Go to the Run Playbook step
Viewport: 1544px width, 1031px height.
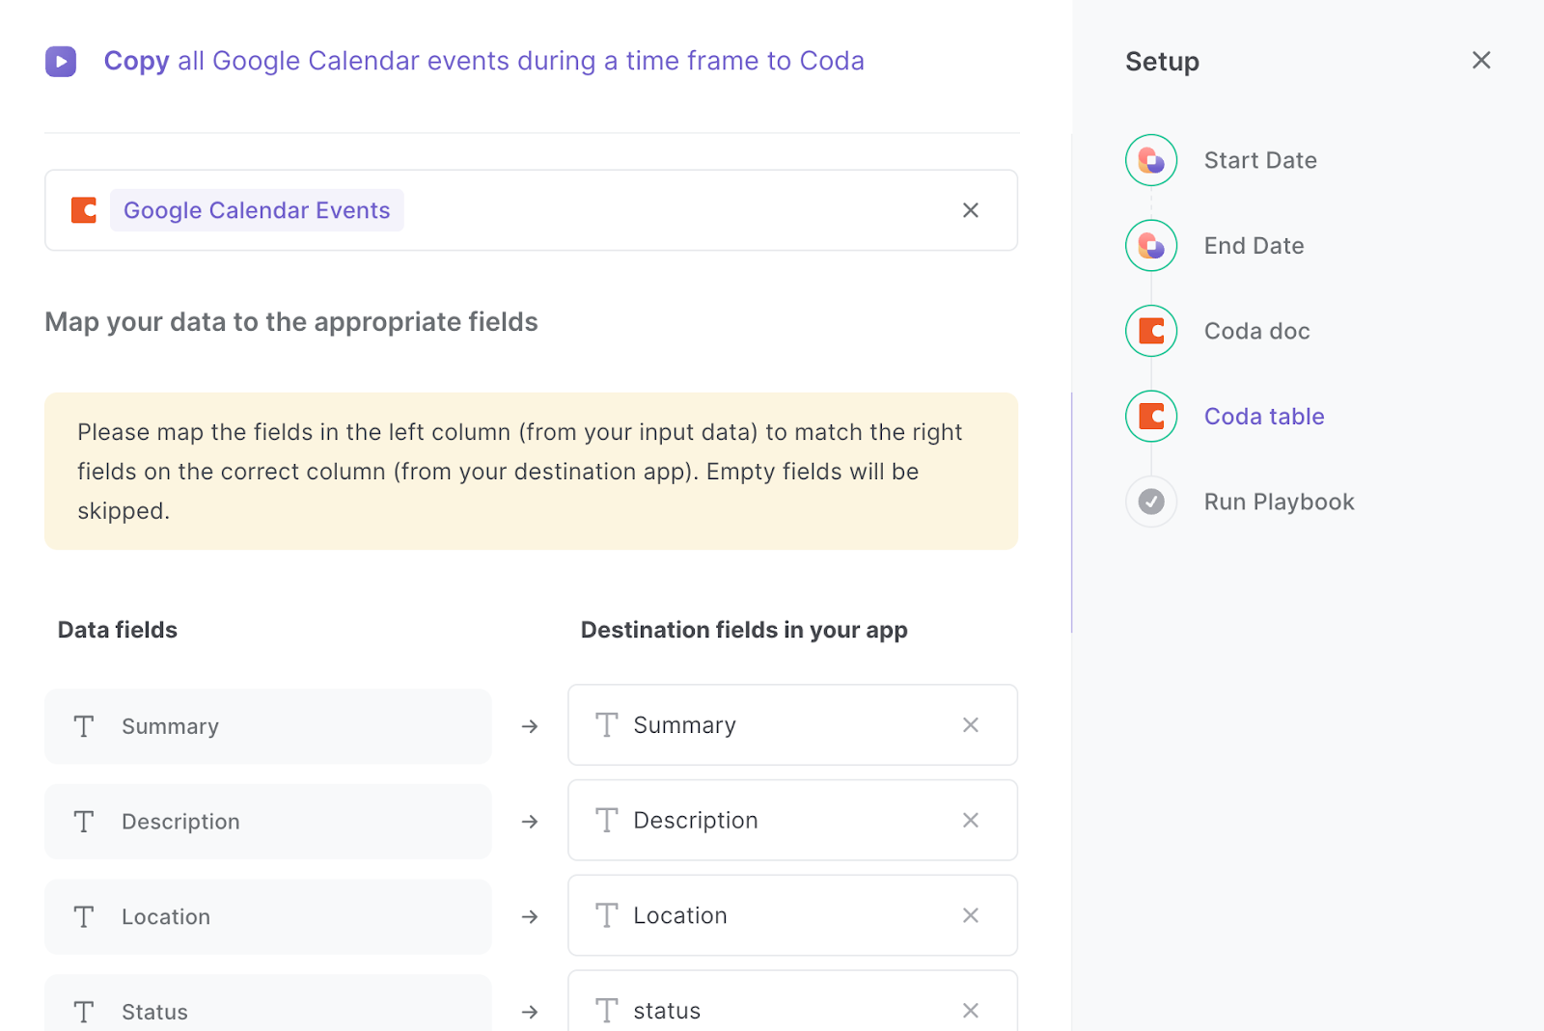click(x=1279, y=502)
